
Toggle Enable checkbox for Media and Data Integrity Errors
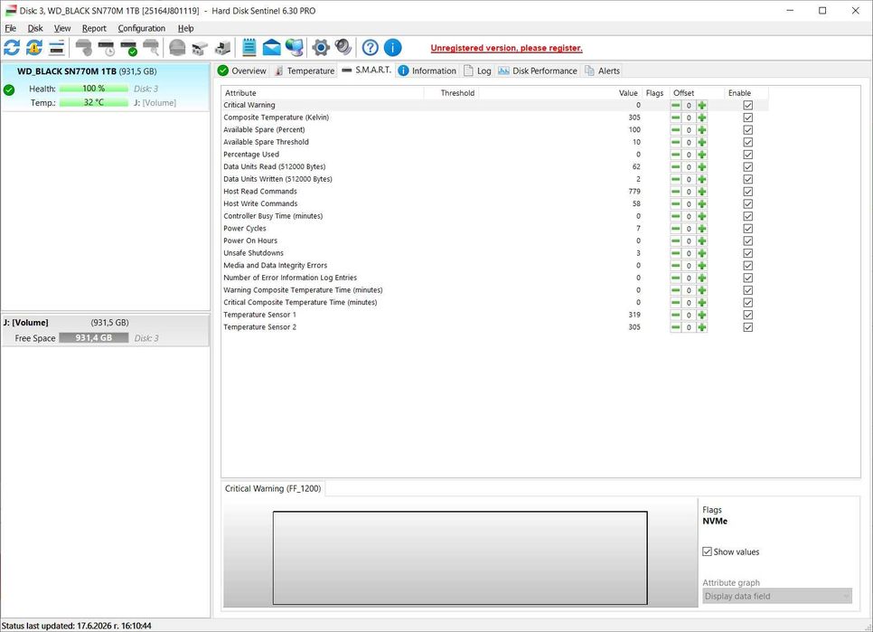pos(747,266)
